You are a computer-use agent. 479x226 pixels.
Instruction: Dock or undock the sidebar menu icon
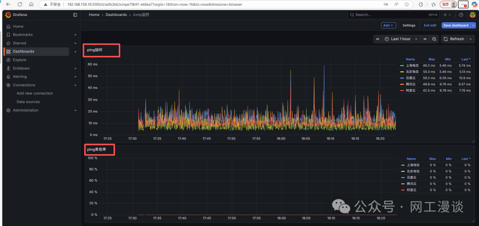point(75,15)
